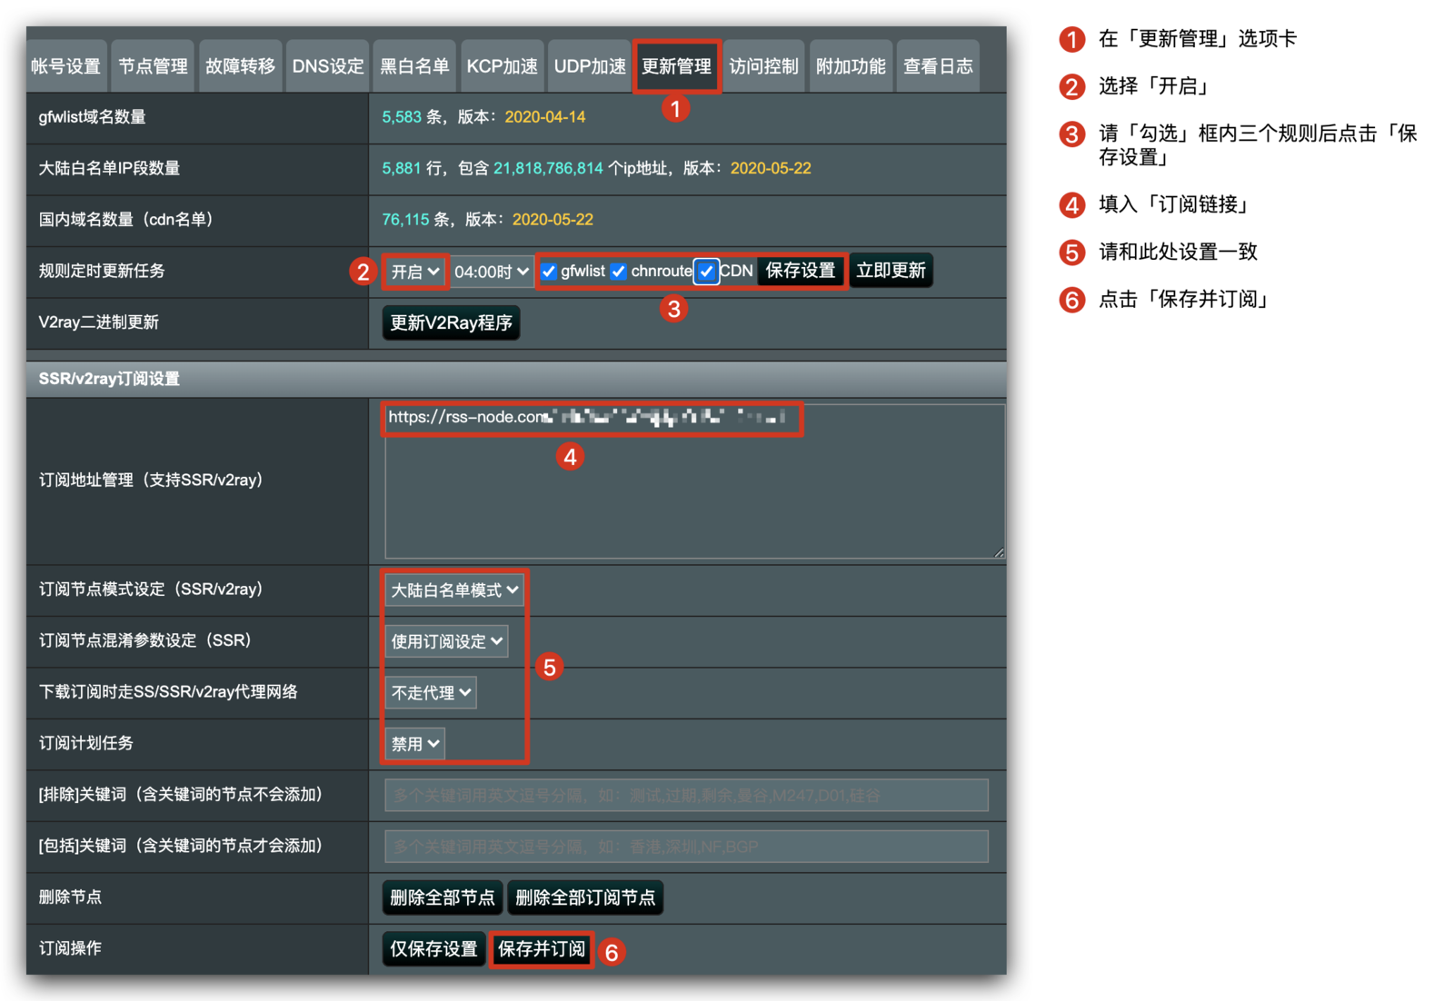Image resolution: width=1454 pixels, height=1001 pixels.
Task: Expand the 开启 rule update dropdown
Action: 415,272
